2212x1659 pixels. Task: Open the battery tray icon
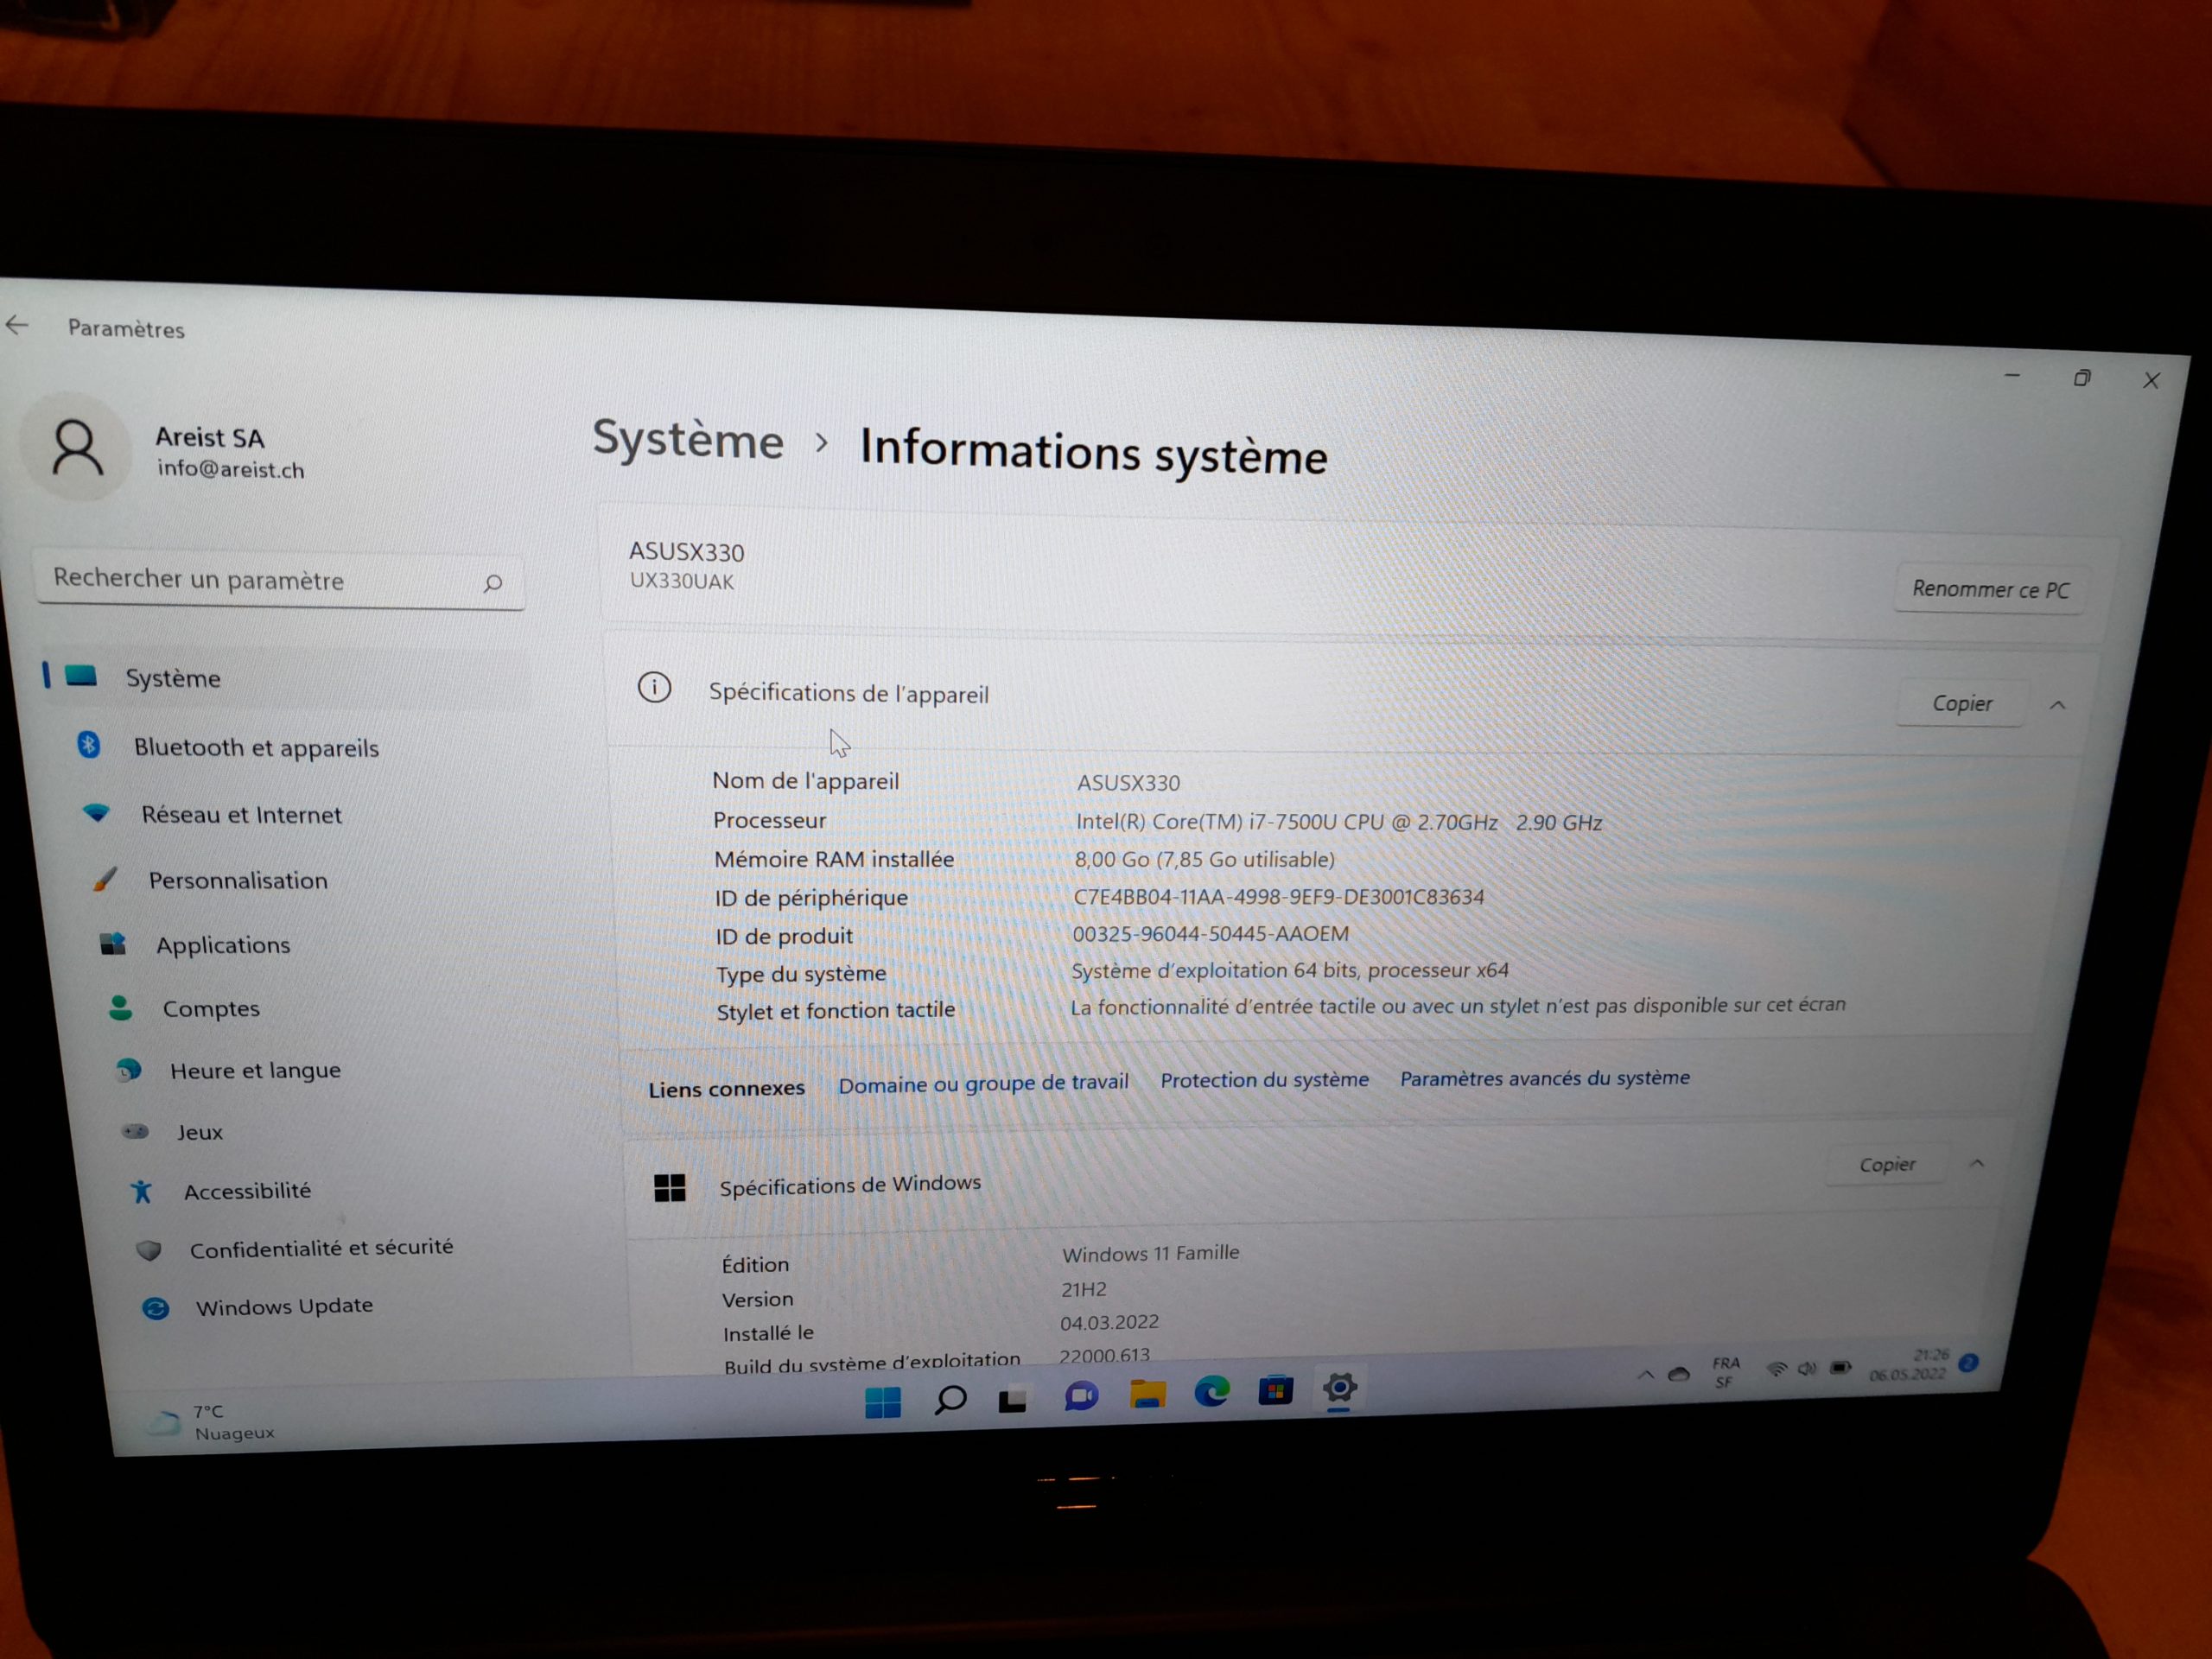pyautogui.click(x=1840, y=1367)
